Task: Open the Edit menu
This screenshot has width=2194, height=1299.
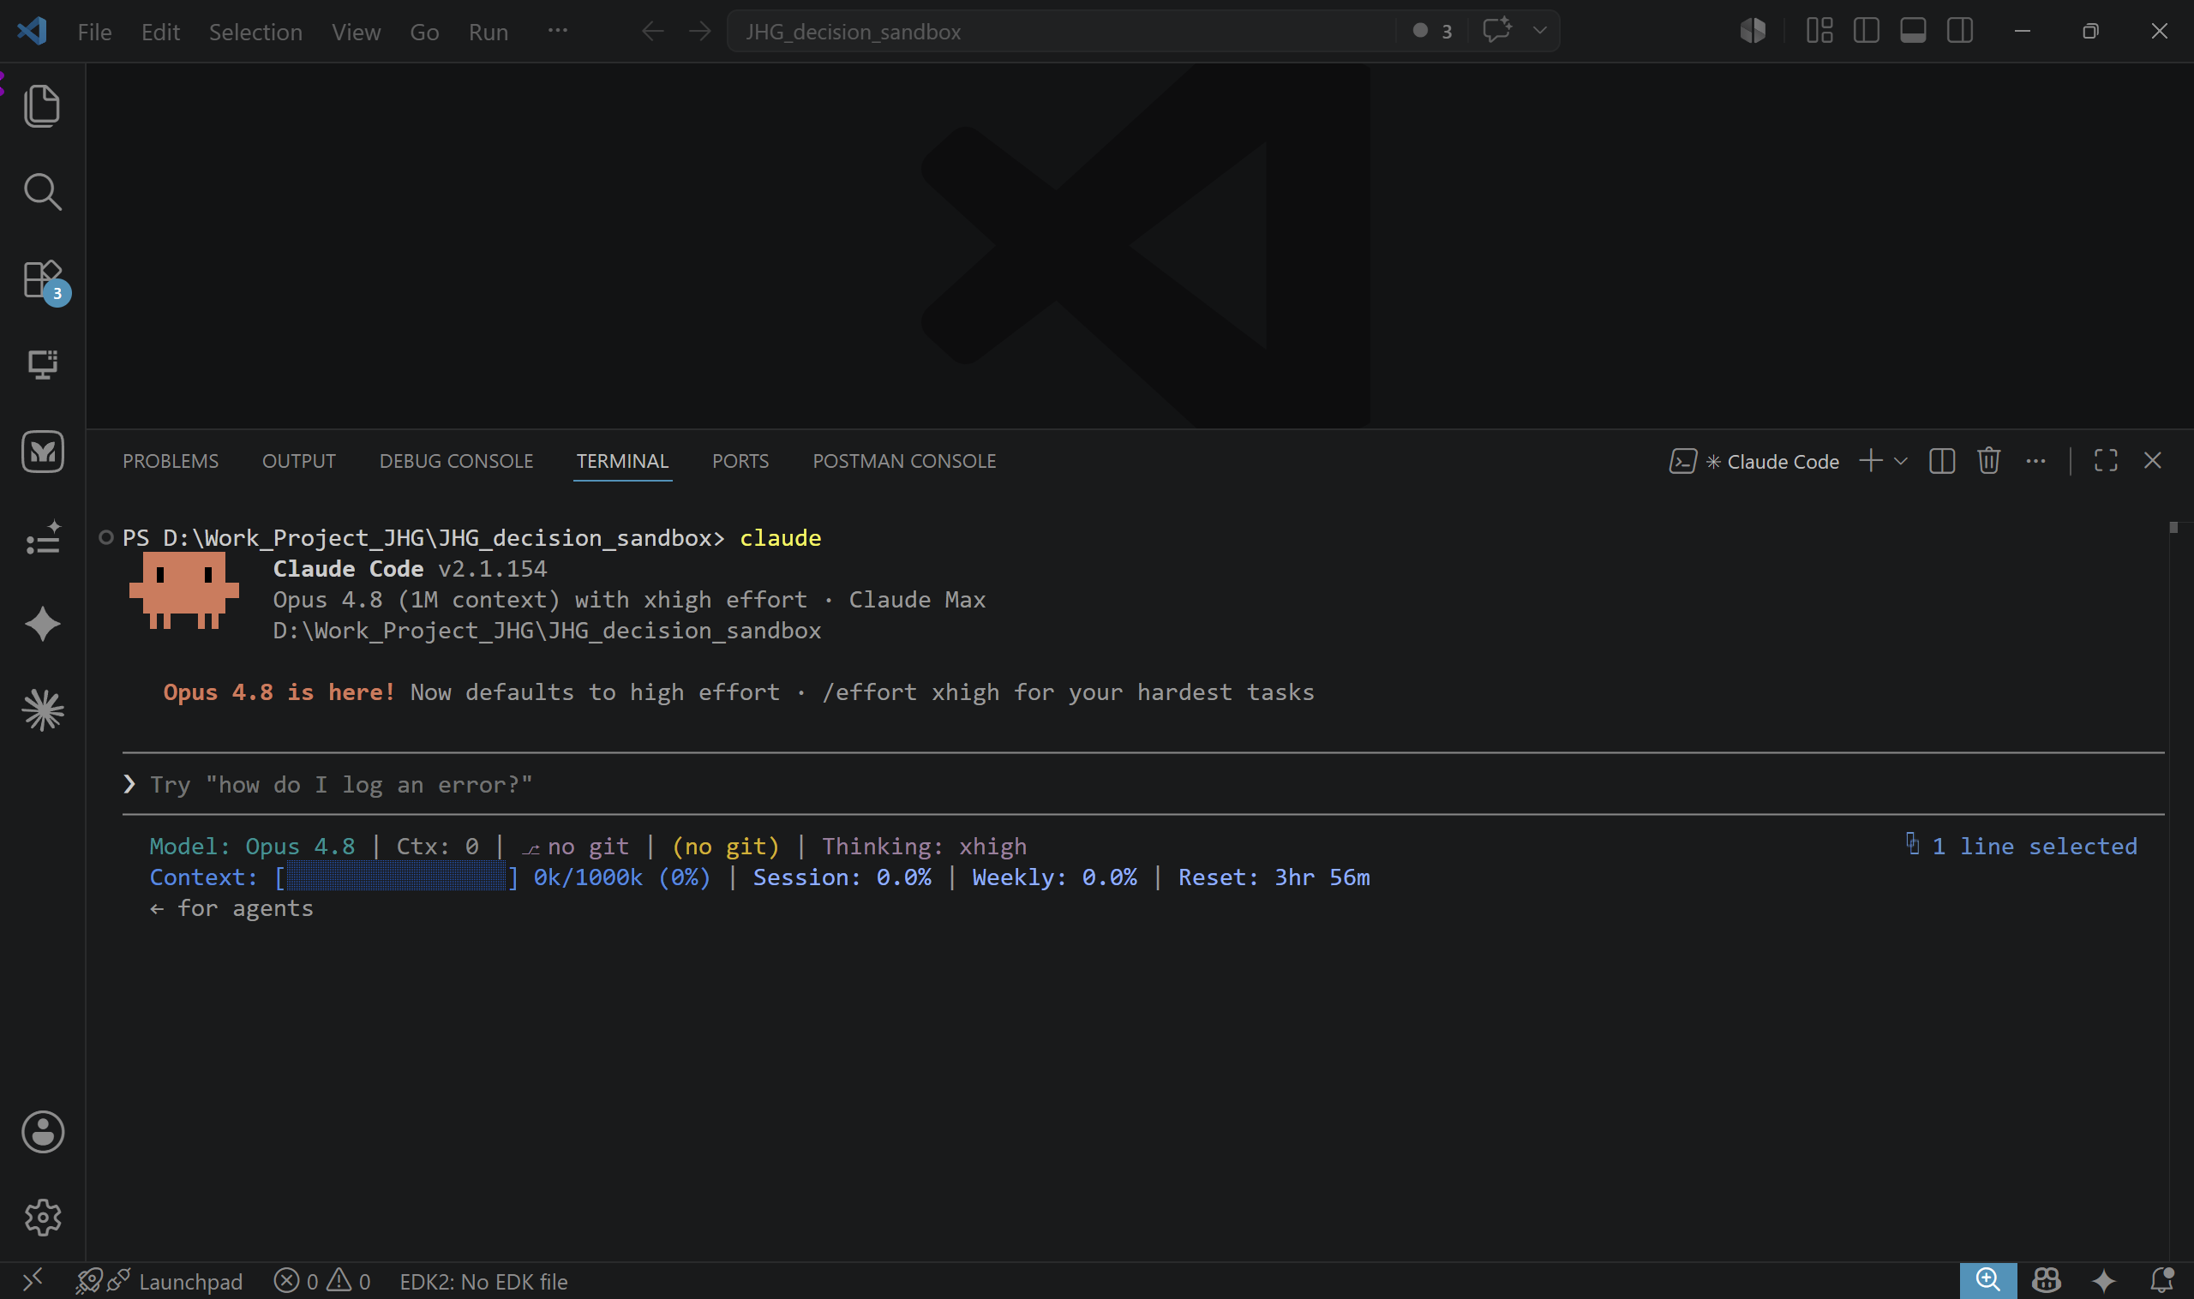Action: pyautogui.click(x=160, y=32)
